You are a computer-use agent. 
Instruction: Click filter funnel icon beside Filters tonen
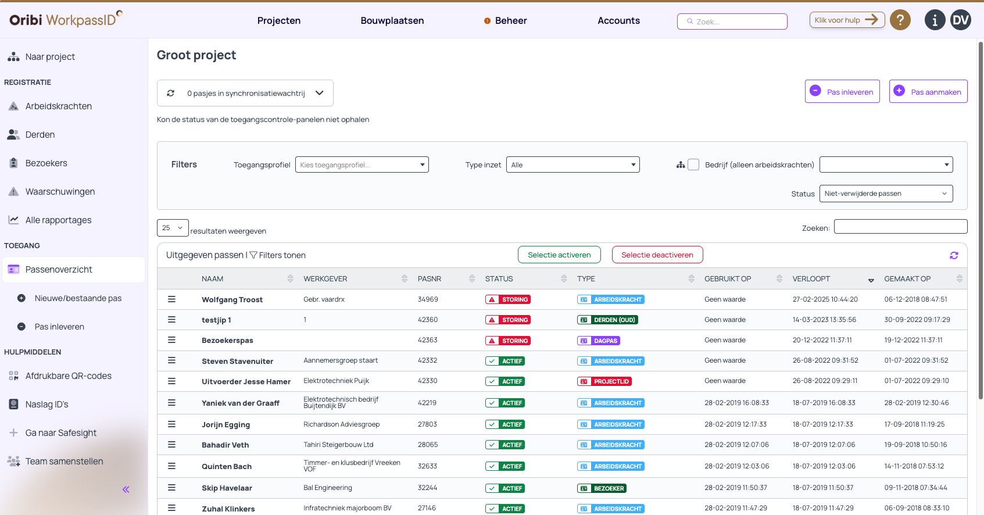pyautogui.click(x=253, y=255)
